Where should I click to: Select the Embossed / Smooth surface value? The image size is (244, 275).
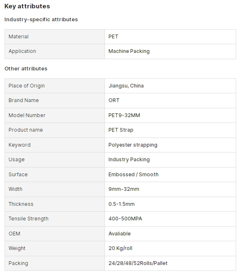133,175
